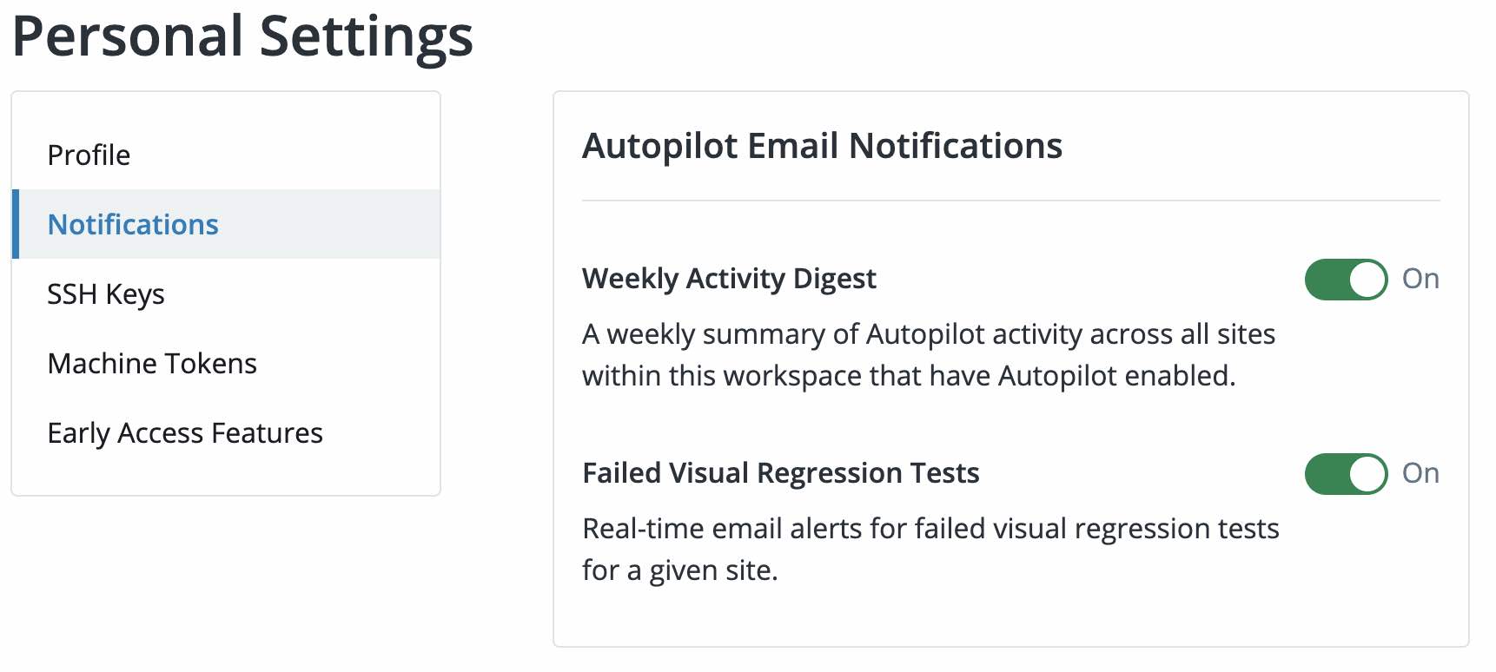The width and height of the screenshot is (1496, 672).
Task: Click the blue active marker beside Notifications
Action: [x=16, y=224]
